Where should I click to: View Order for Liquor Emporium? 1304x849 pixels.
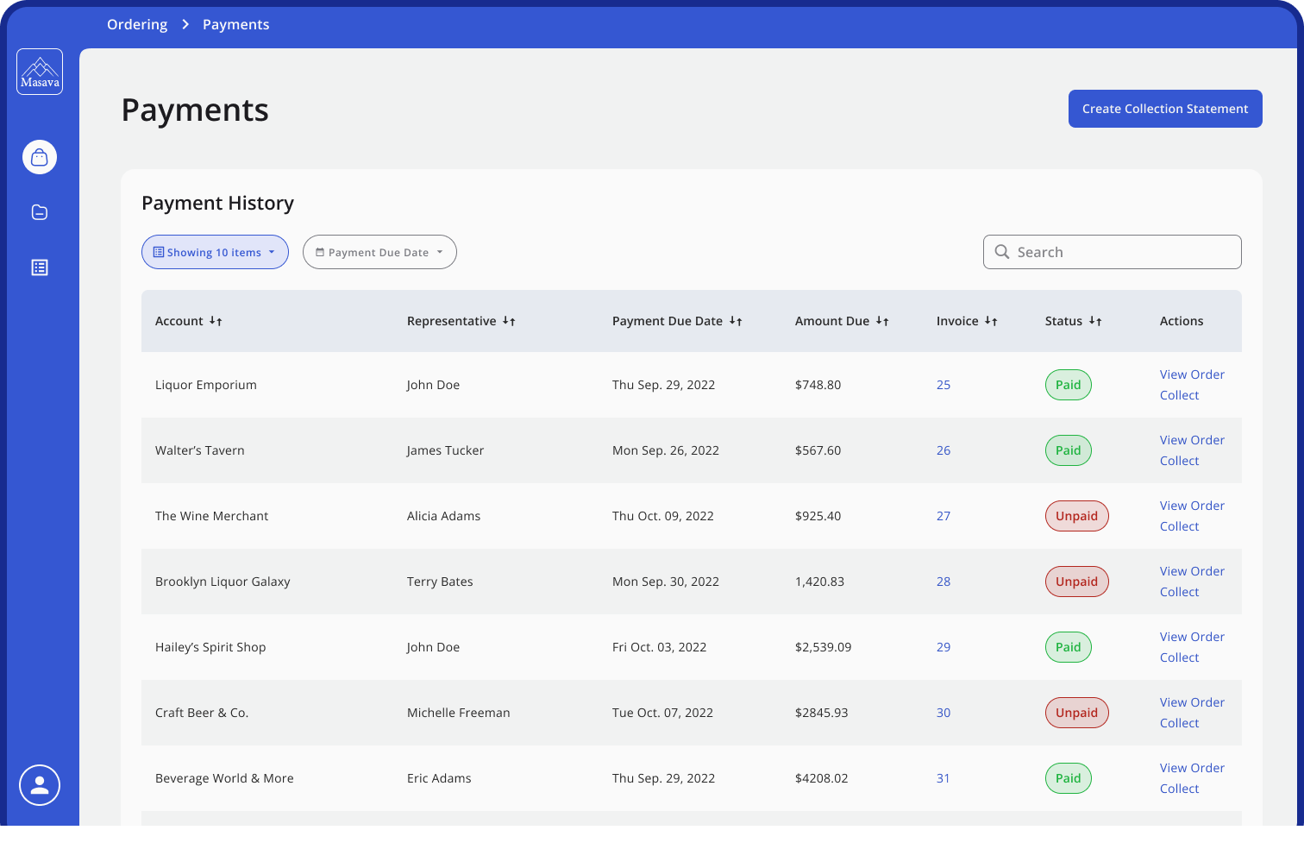(x=1192, y=374)
